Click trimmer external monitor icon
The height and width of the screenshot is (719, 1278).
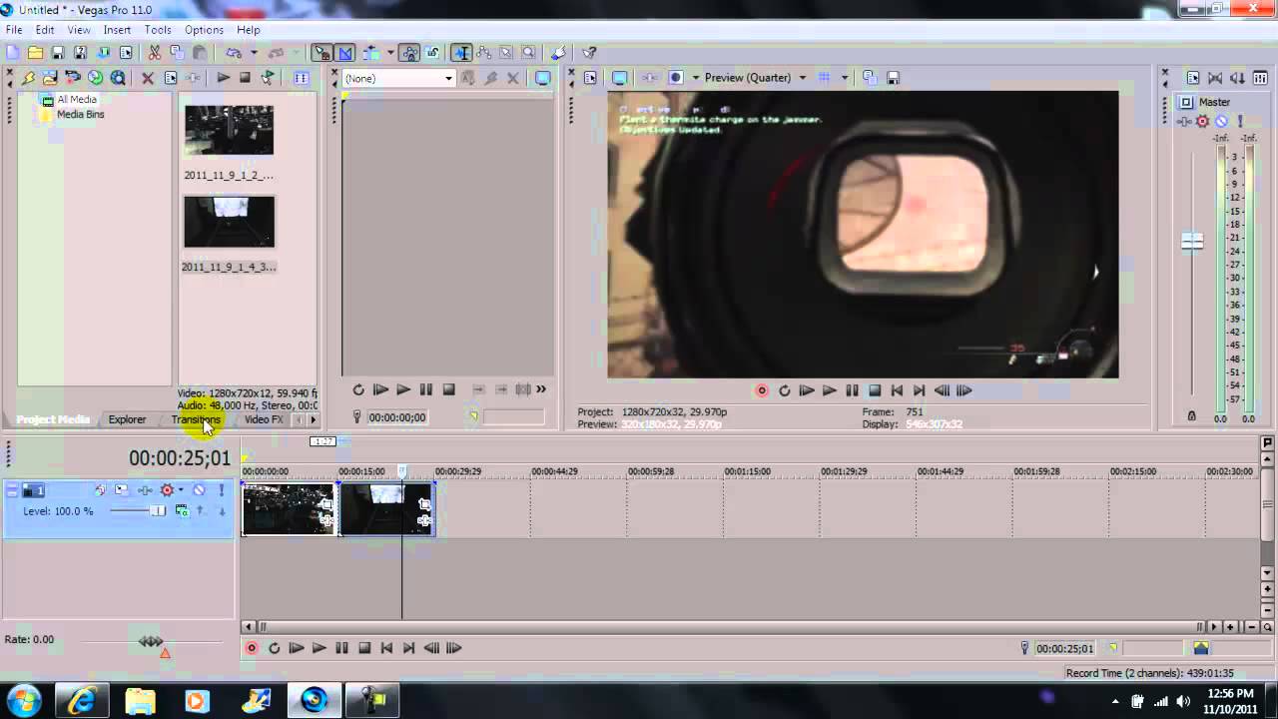(542, 78)
